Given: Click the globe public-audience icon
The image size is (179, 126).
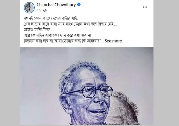Looking at the screenshot, I should [45, 10].
